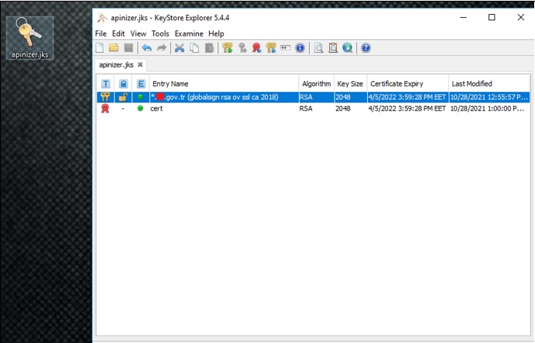This screenshot has height=343, width=535.
Task: Click the Undo arrow in toolbar
Action: [146, 48]
